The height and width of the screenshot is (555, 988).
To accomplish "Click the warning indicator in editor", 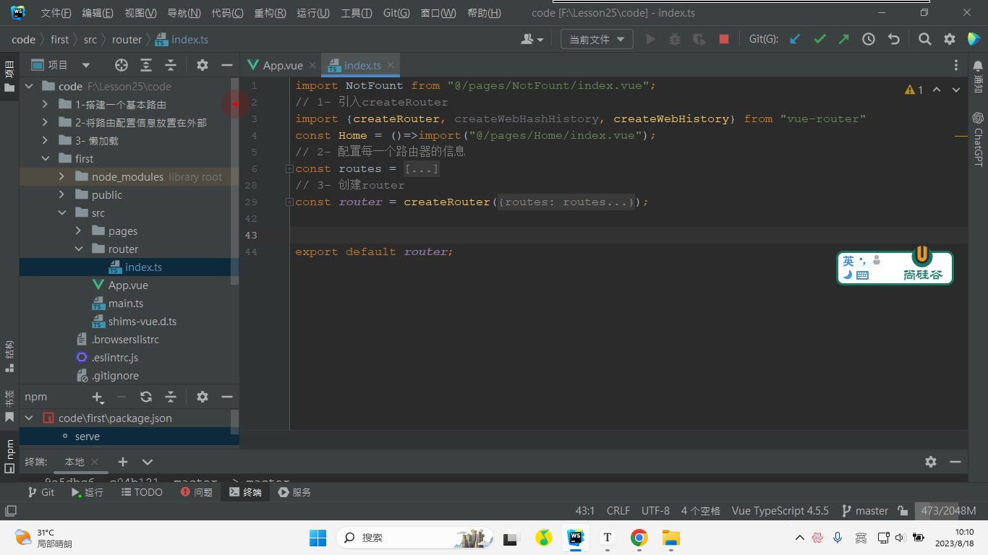I will point(914,90).
